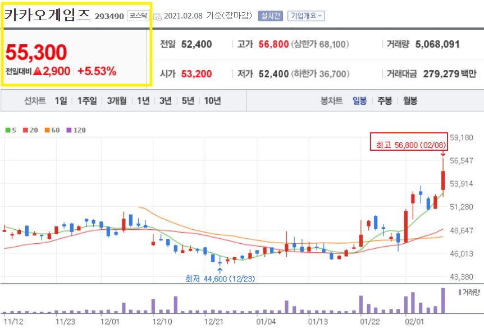Click the 실시간 real-time button
The image size is (484, 329).
(271, 16)
